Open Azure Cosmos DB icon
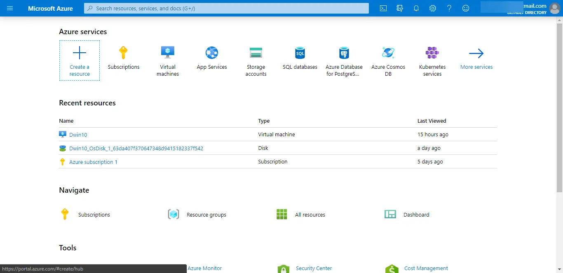Screen dimensions: 563x273 tap(388, 53)
